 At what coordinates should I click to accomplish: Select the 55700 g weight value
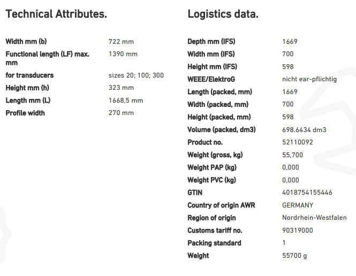pyautogui.click(x=294, y=256)
